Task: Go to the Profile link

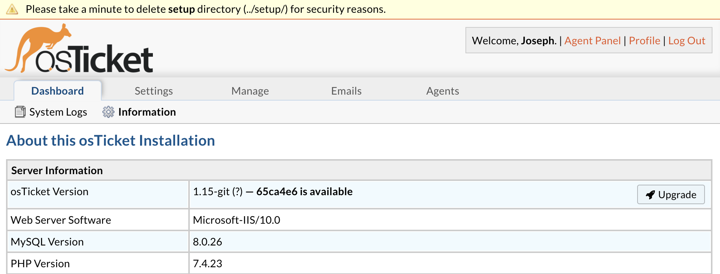Action: click(x=644, y=41)
